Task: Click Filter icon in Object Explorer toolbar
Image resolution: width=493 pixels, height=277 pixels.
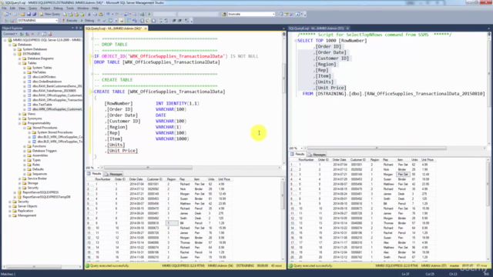Action: [39, 34]
